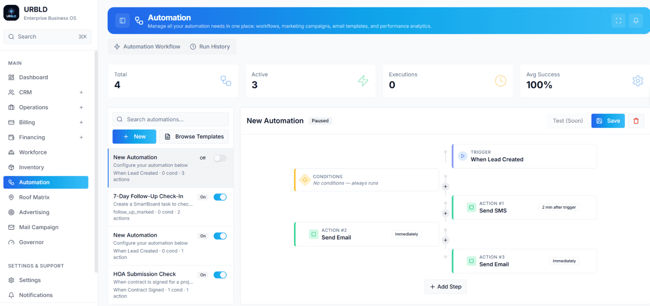Expand the Operations submenu plus

pos(81,107)
